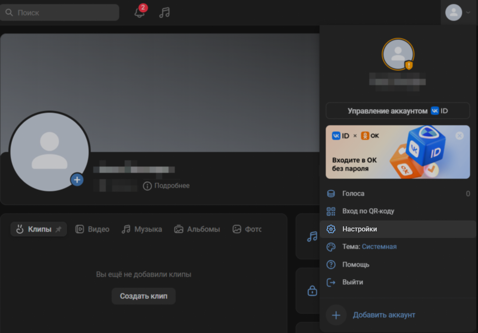
Task: Click into the Поиск search field
Action: [x=63, y=13]
